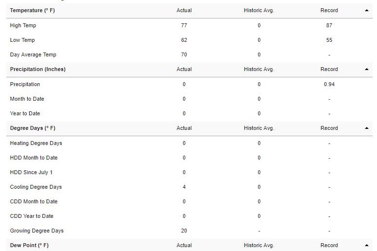This screenshot has width=377, height=251.
Task: Click the Temperature (° F) header
Action: coord(33,10)
